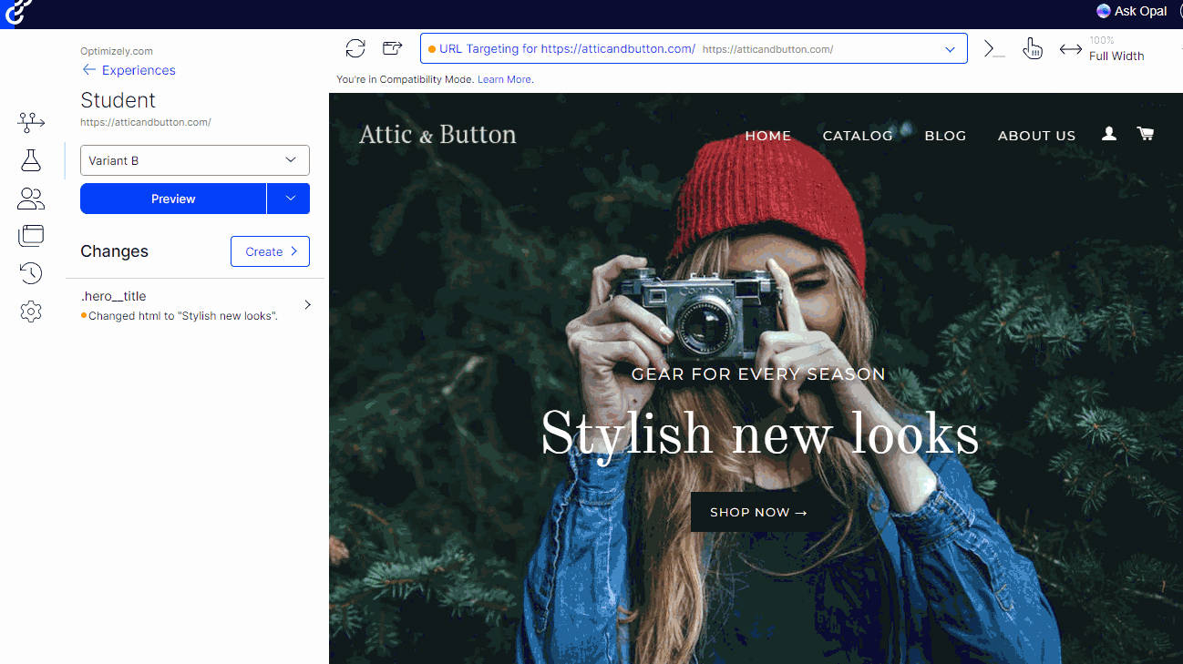Screen dimensions: 1183x664
Task: Open the History panel via clock icon
Action: tap(31, 272)
